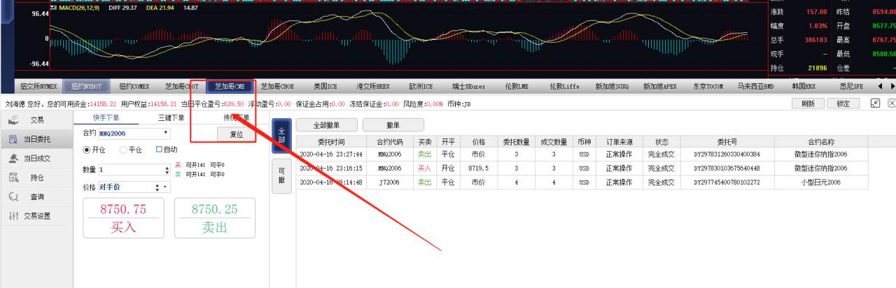Screen dimensions: 896x288
Task: Select the order row timed 2020-04-16 23:16:15
Action: point(582,168)
